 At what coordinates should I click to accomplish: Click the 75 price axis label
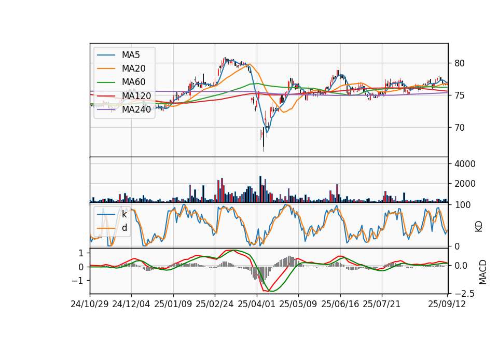tap(460, 95)
